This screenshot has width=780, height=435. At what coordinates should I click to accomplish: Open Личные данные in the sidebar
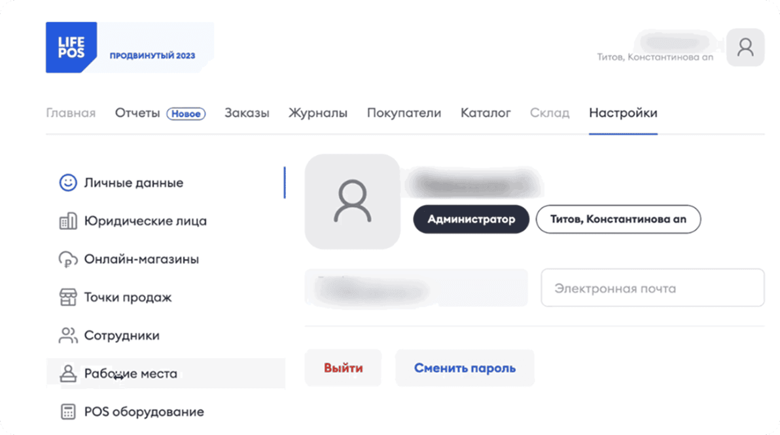click(x=166, y=183)
